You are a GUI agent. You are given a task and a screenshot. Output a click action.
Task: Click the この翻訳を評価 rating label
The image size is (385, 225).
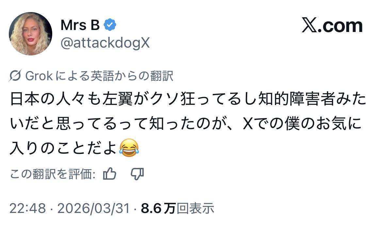(x=53, y=174)
